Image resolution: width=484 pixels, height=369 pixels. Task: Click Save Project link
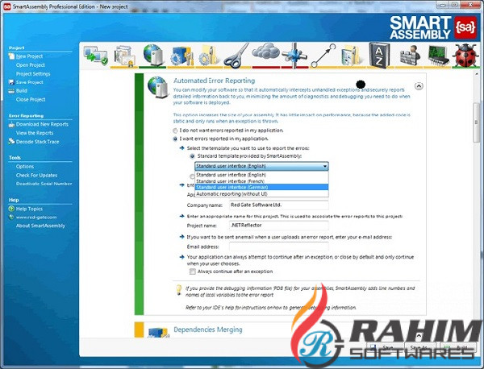tap(30, 82)
